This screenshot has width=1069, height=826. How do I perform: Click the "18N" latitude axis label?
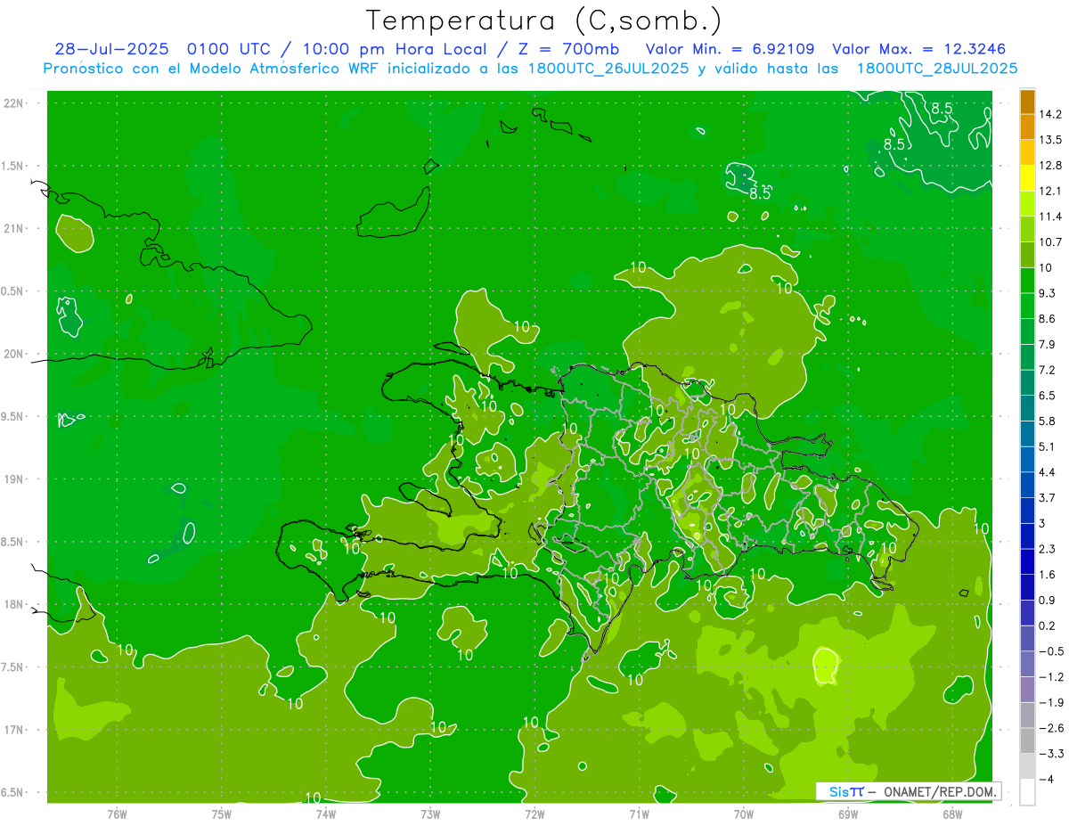[15, 605]
